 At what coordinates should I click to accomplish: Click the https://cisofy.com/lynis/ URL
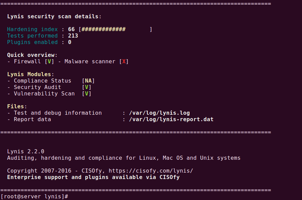151,171
